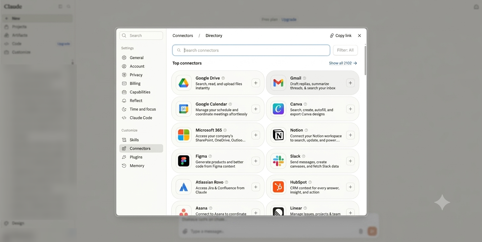This screenshot has height=242, width=482.
Task: Select the Slack logo icon
Action: 278,161
